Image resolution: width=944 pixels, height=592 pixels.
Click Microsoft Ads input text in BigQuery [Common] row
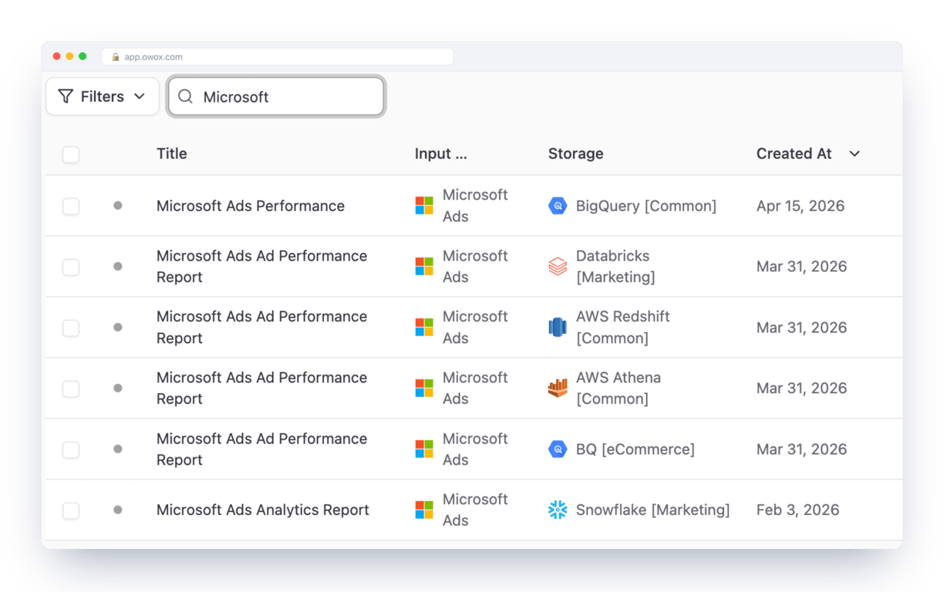[475, 206]
